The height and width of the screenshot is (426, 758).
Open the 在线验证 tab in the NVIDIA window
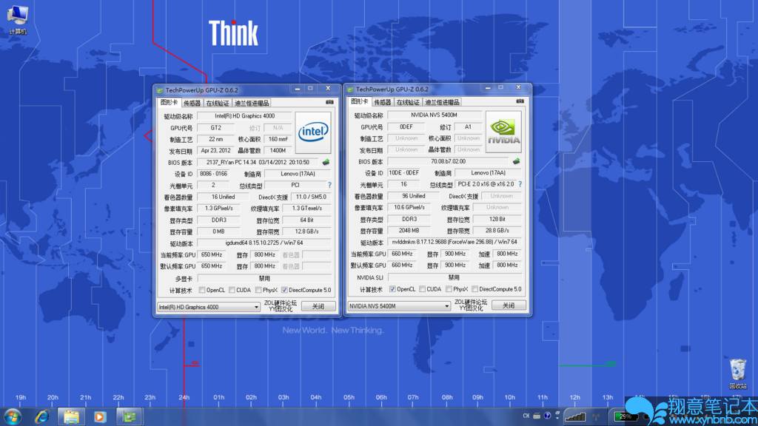point(408,102)
